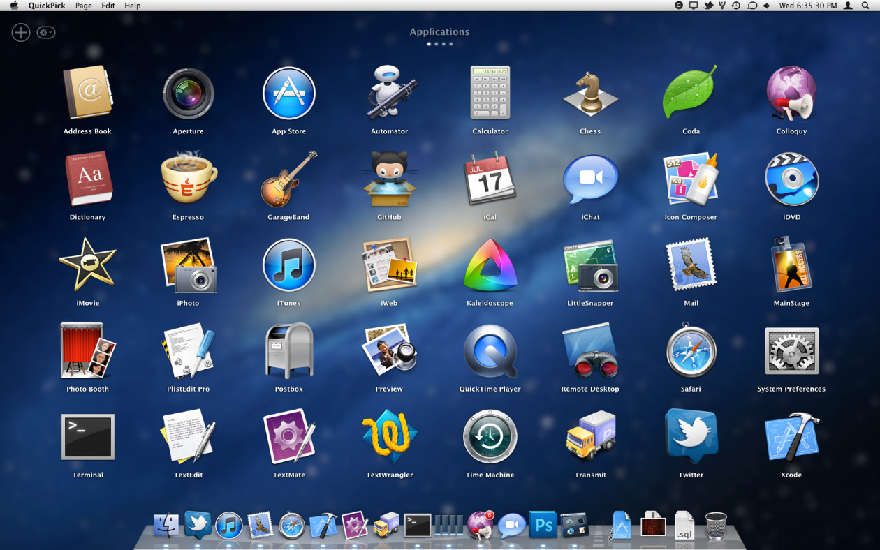Open iTunes from the Applications grid
This screenshot has height=550, width=880.
(288, 265)
